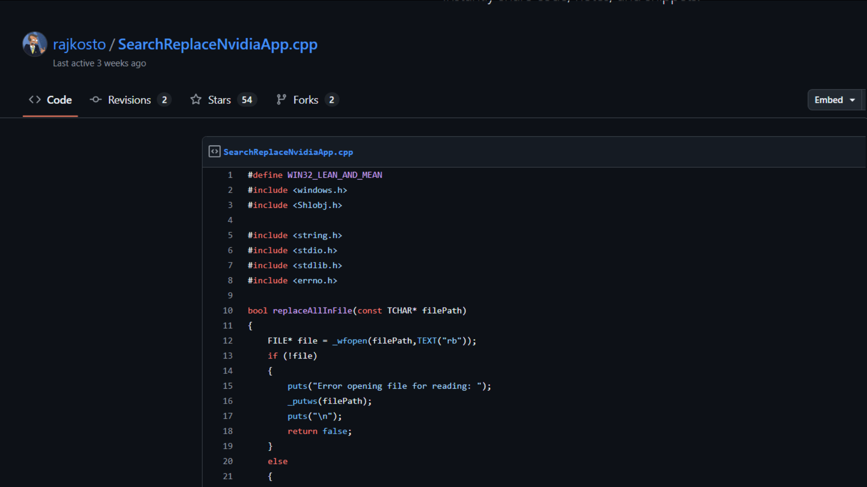
Task: Click the code brackets icon
Action: (35, 100)
